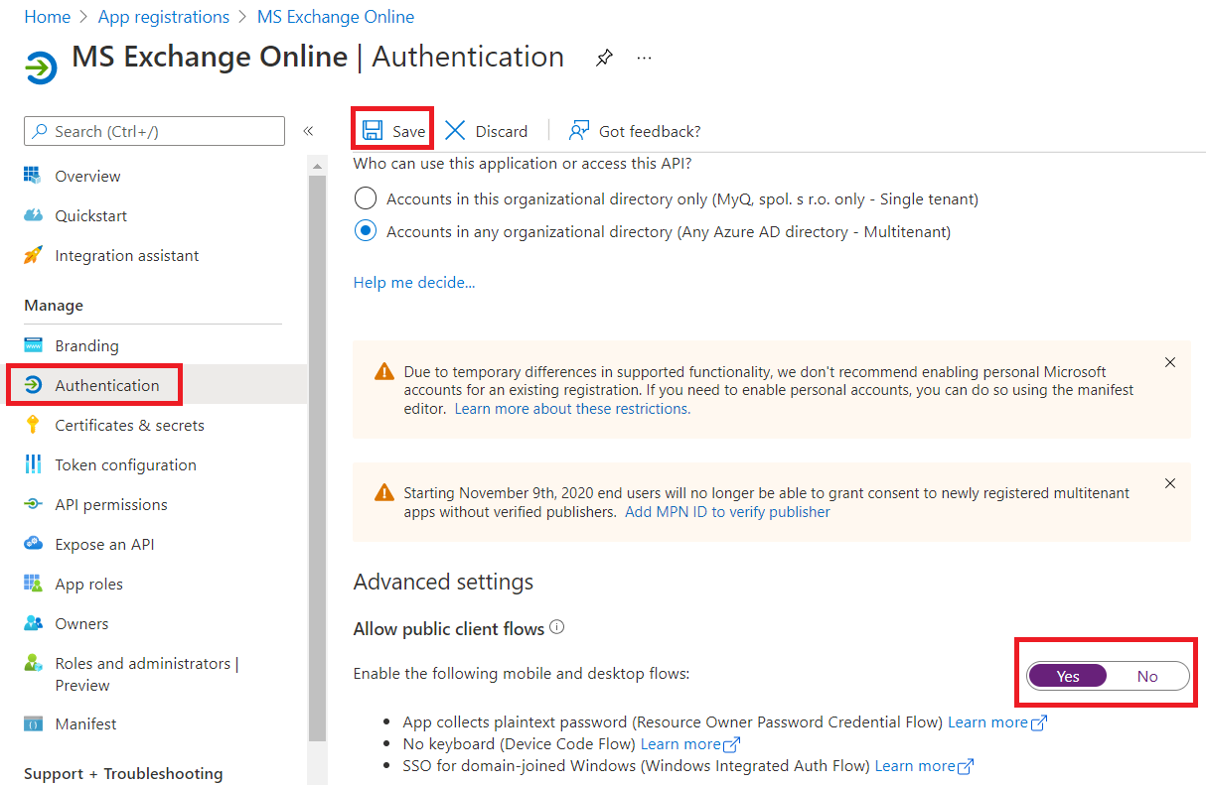Click the Help me decide link
Screen dimensions: 1206x785
(413, 282)
